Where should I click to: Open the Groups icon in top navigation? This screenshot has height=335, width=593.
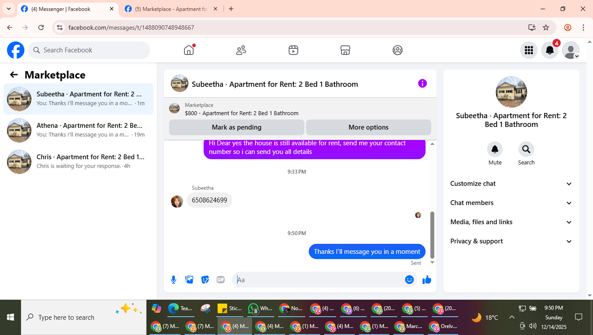(398, 50)
